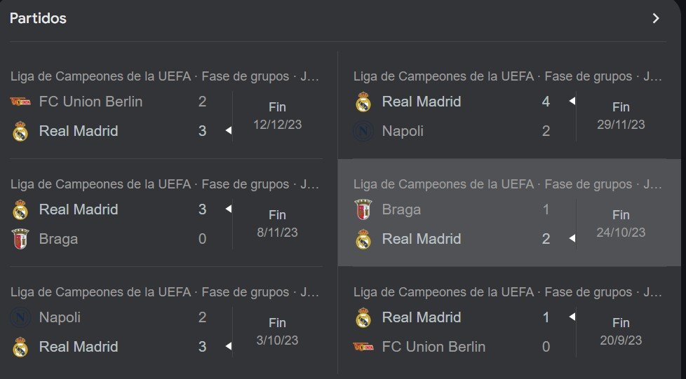Viewport: 686px width, 379px height.
Task: Click FC Union Berlin crest in 20/9/23 match
Action: (363, 347)
